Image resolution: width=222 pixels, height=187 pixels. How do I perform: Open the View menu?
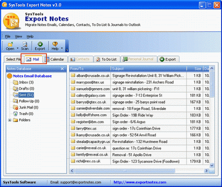click(18, 37)
